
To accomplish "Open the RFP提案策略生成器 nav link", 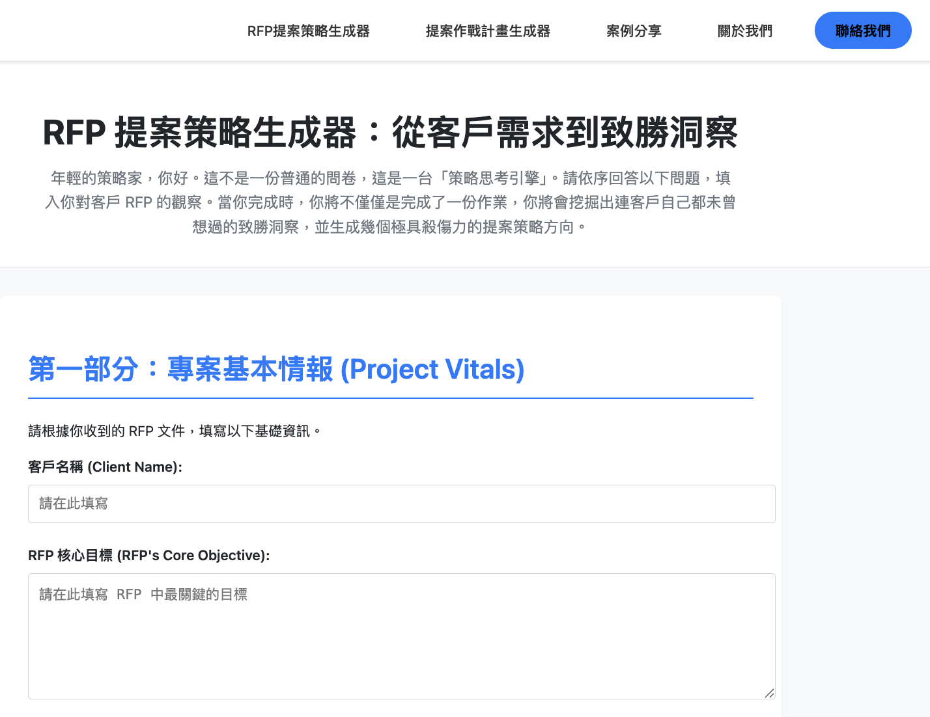I will click(x=308, y=31).
